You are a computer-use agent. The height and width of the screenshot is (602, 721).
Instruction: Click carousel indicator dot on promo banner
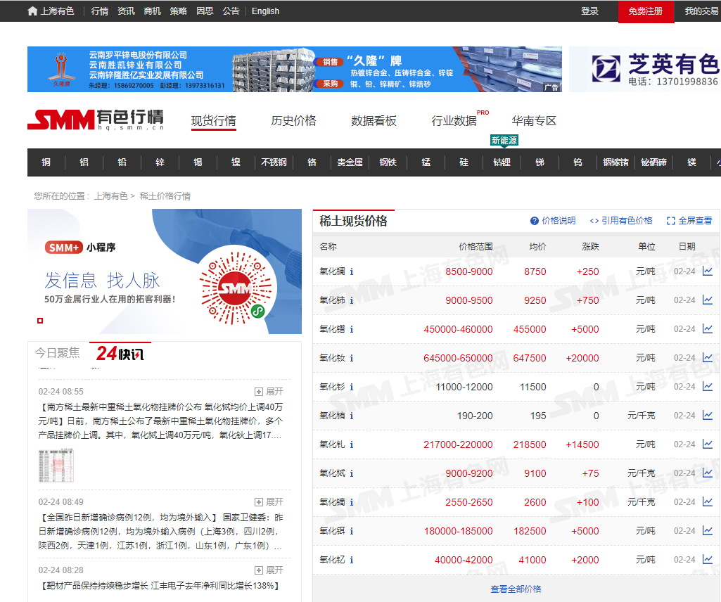coord(40,321)
